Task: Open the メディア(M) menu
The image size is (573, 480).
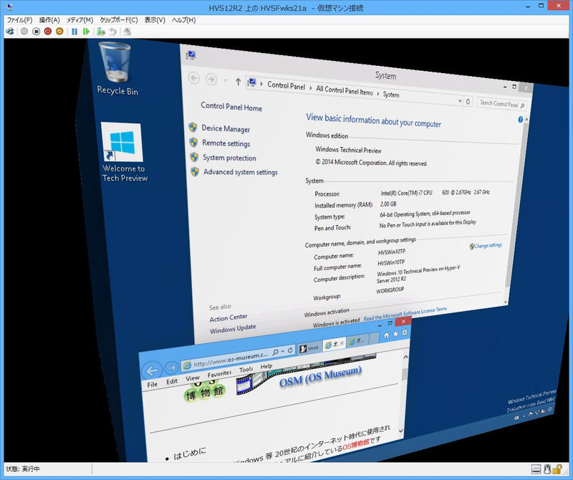Action: point(80,20)
